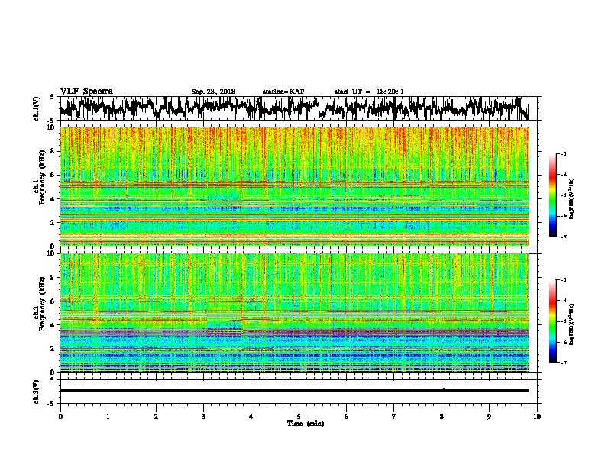This screenshot has width=605, height=467.
Task: Click time axis tick label "3"
Action: (203, 416)
